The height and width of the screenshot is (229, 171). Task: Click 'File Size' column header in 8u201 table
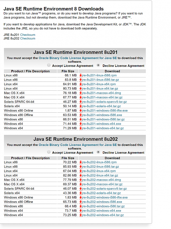68,71
